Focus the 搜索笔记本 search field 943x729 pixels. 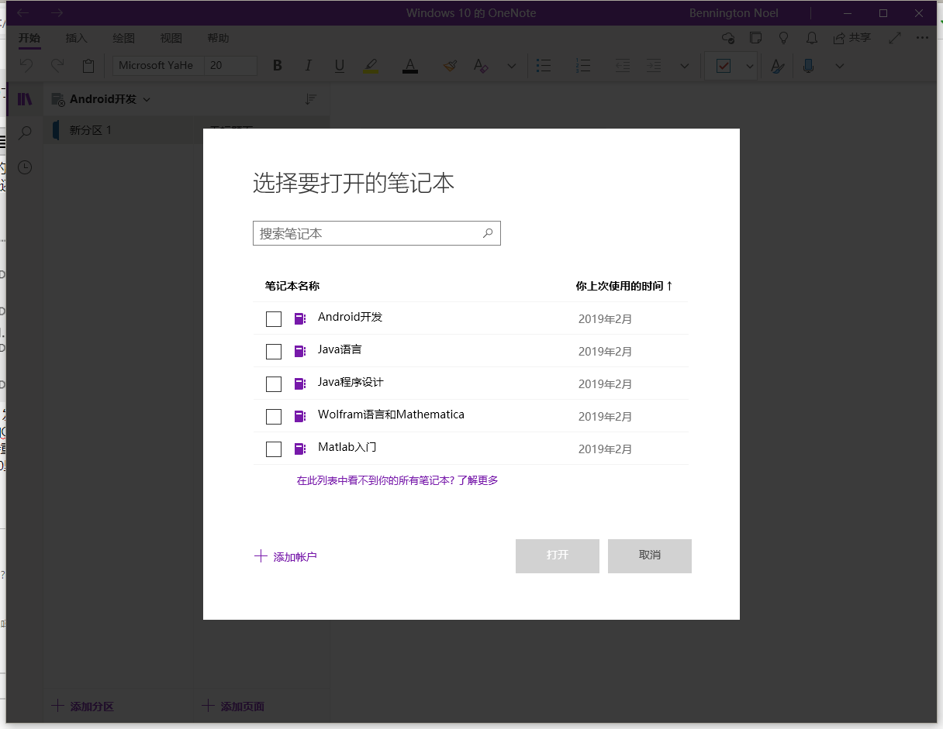[x=377, y=233]
